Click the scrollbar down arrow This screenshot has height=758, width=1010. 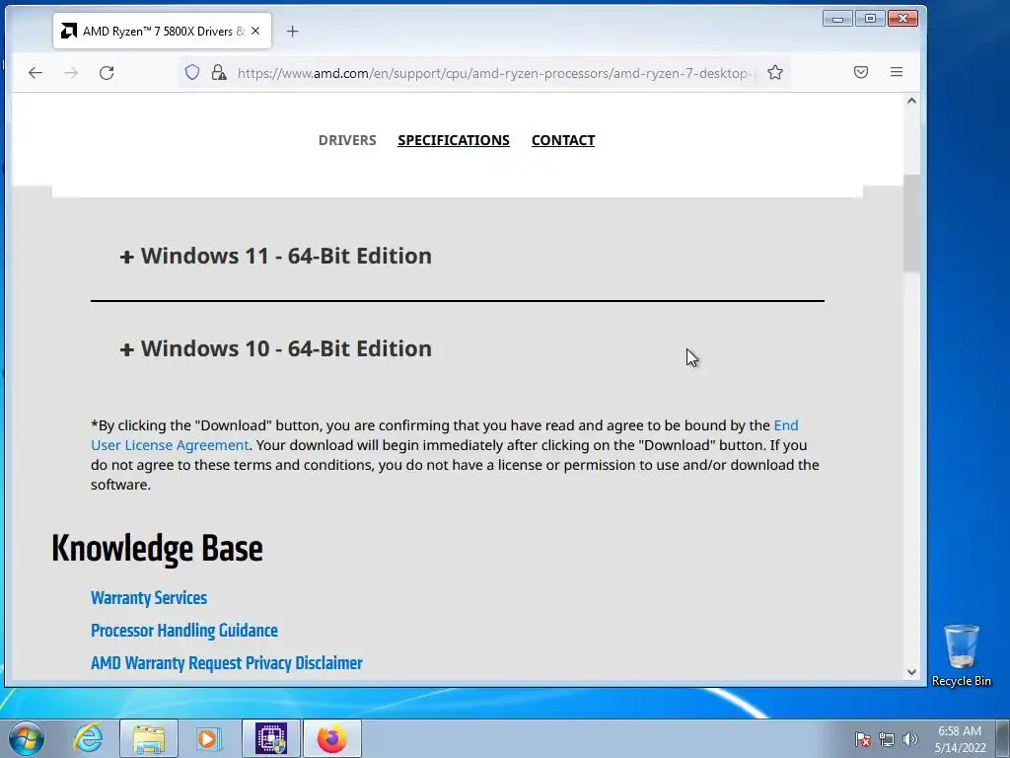[x=911, y=671]
